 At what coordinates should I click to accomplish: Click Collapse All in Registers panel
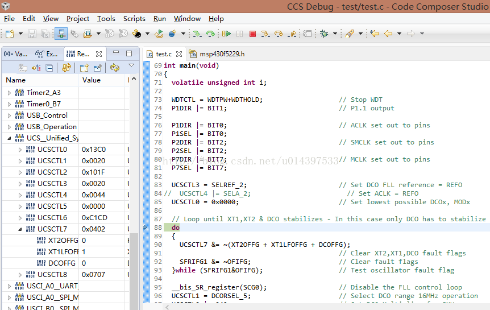49,68
